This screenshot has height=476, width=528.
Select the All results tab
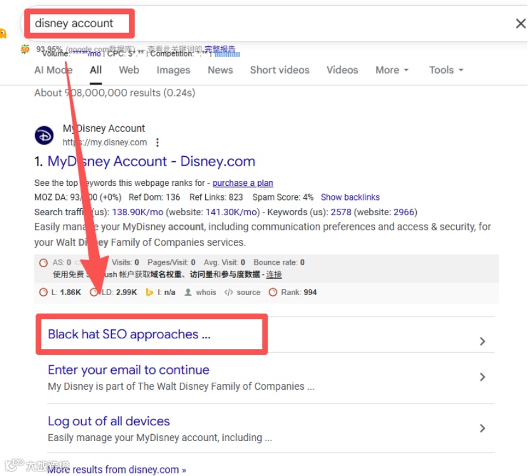tap(96, 70)
